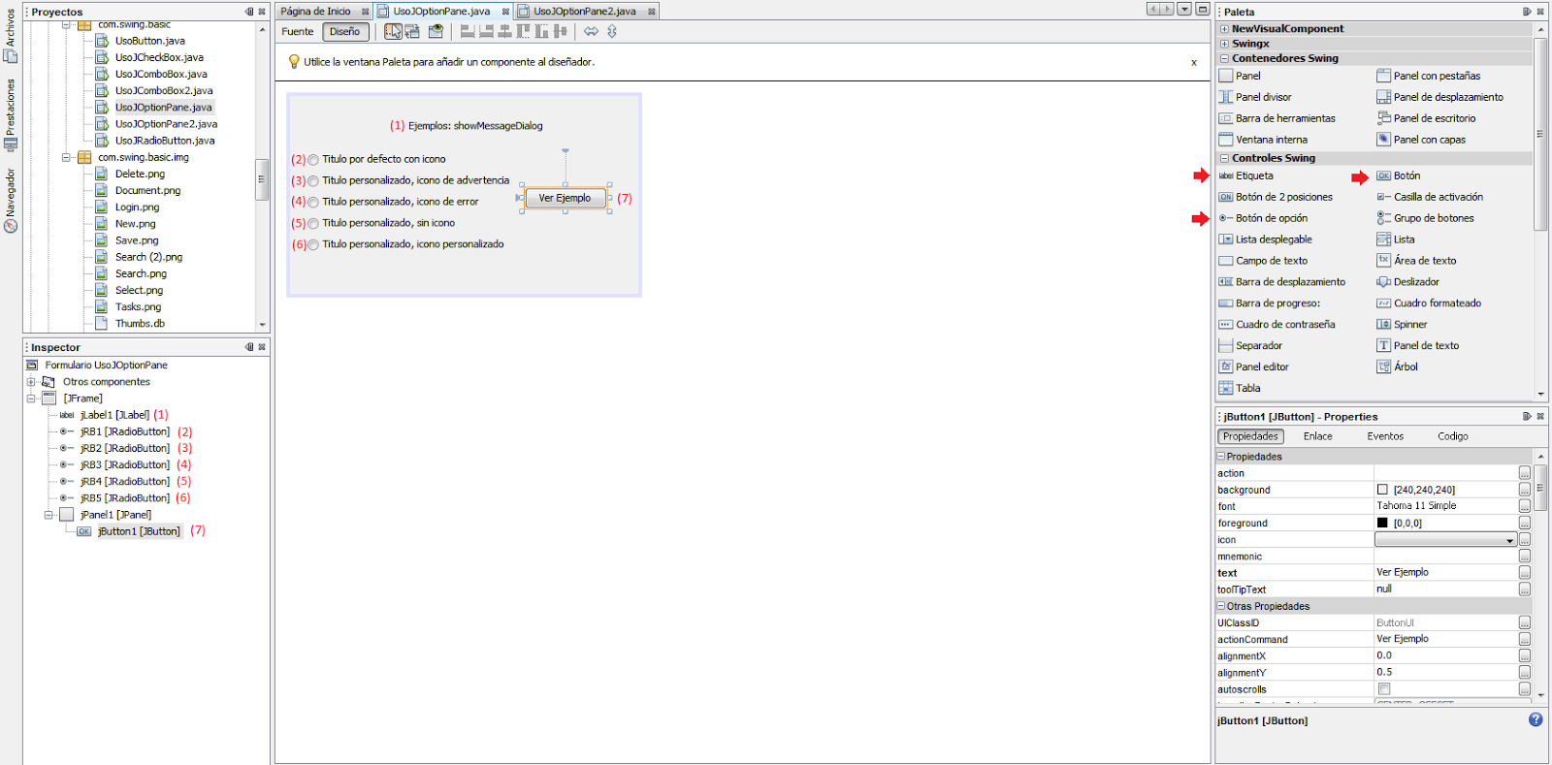Toggle horizontal resizability arrow icon

pyautogui.click(x=591, y=31)
